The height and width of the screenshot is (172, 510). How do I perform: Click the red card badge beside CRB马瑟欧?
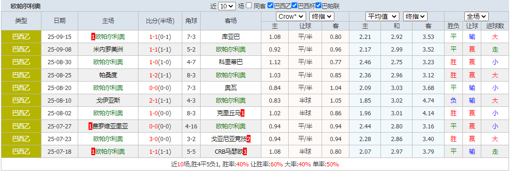(245, 151)
